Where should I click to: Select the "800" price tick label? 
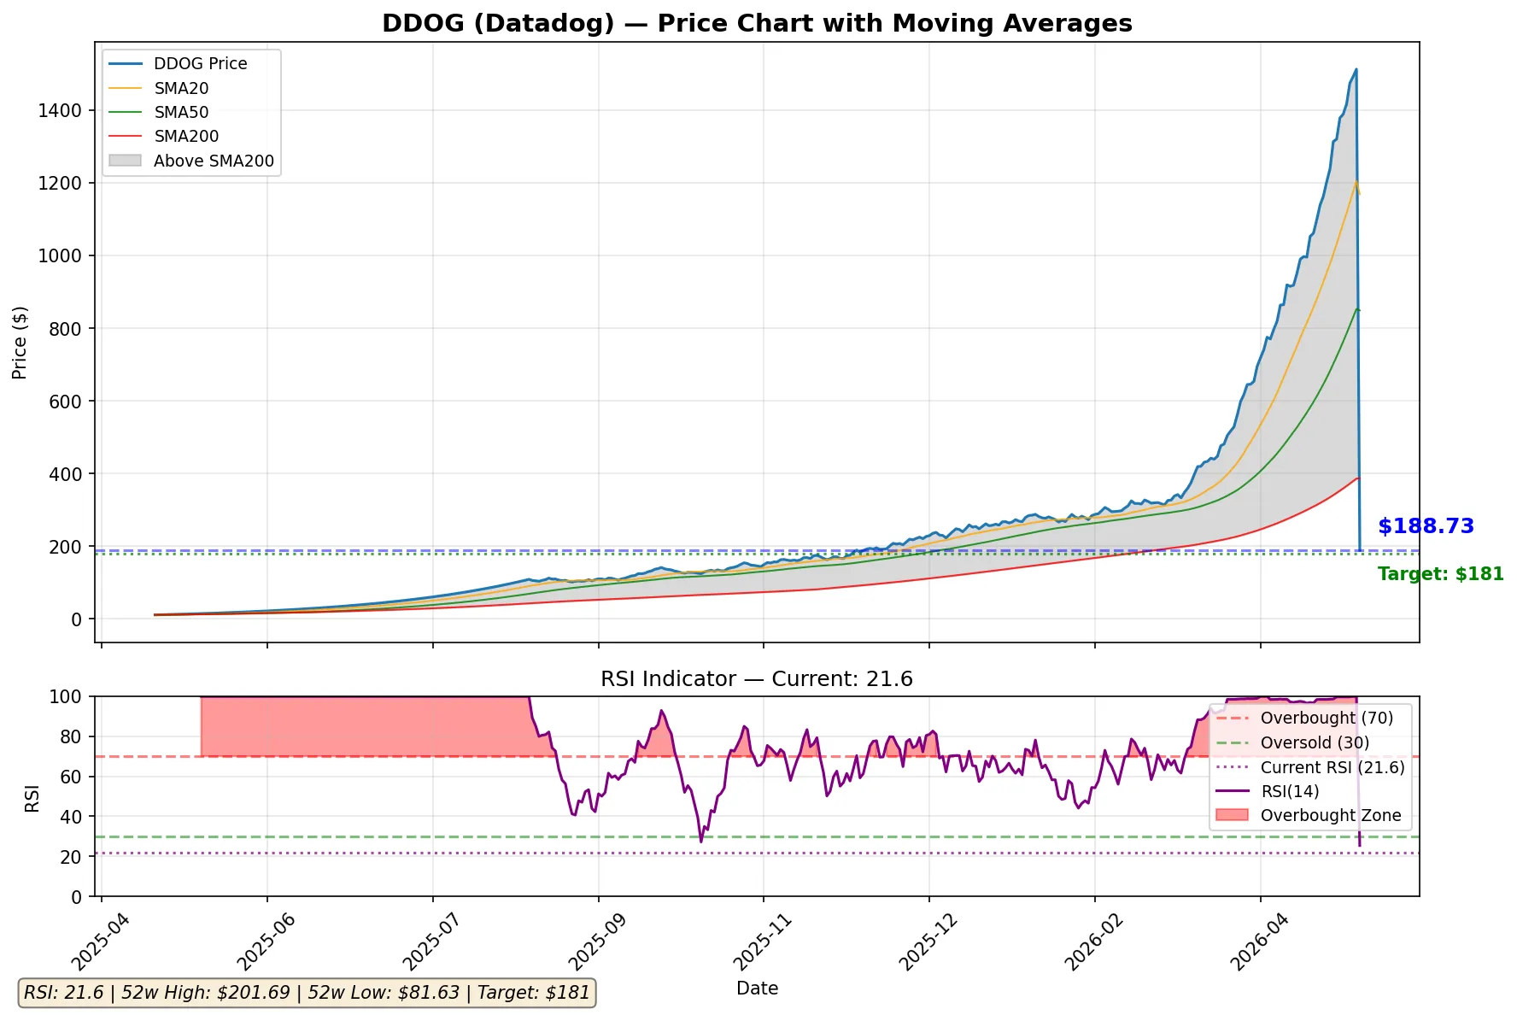[66, 328]
